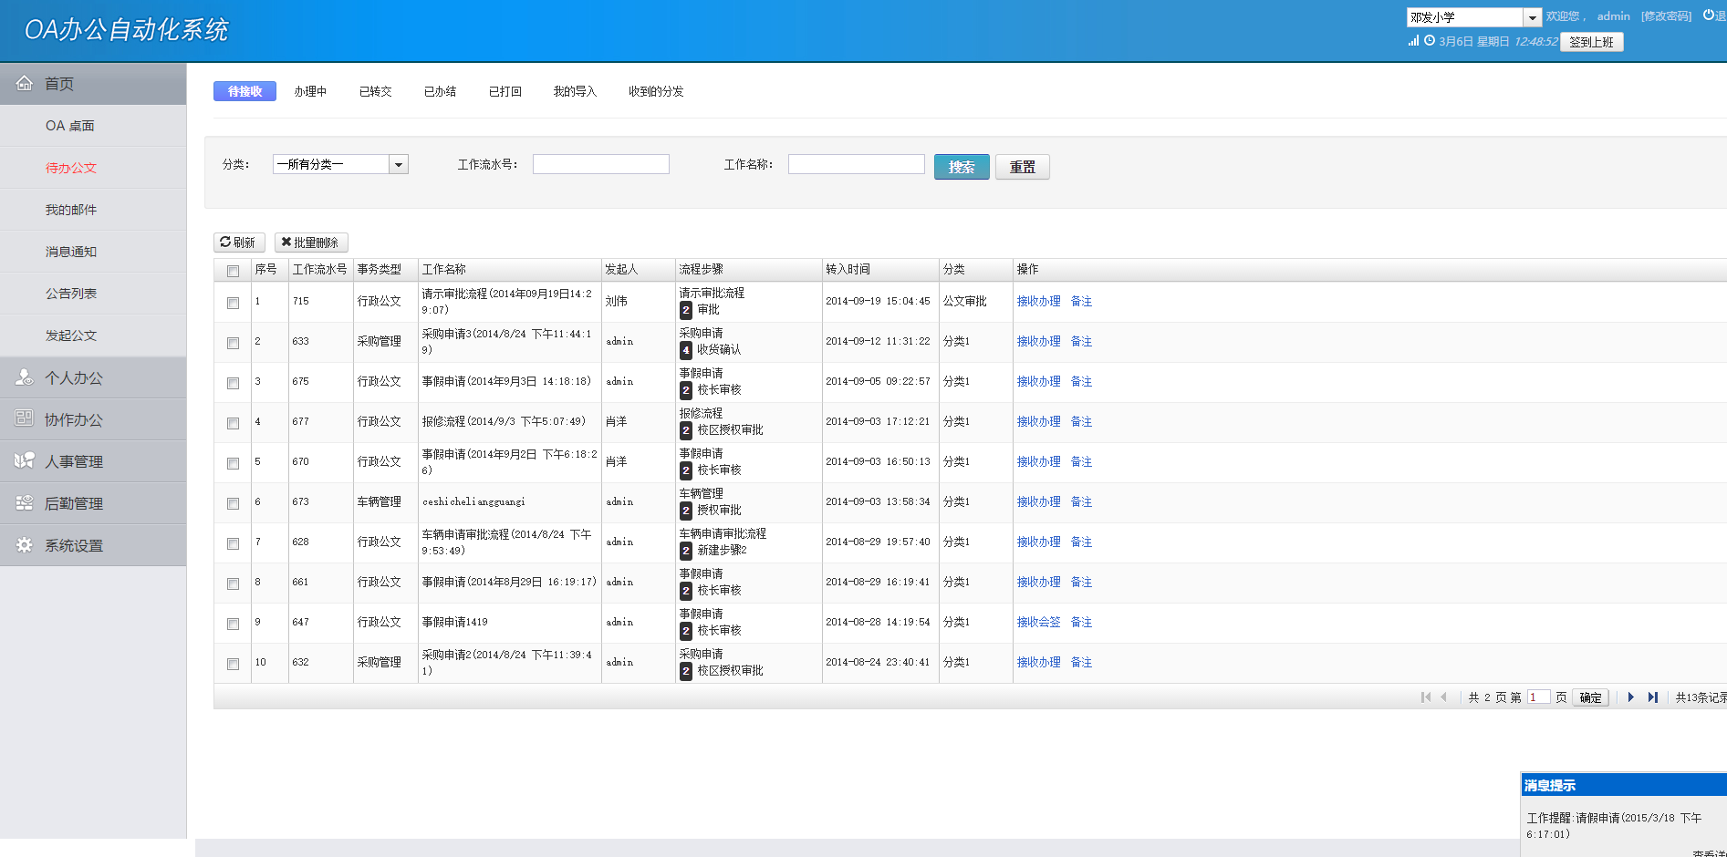The width and height of the screenshot is (1727, 857).
Task: Click the 系统设置 gear icon
Action: pyautogui.click(x=25, y=544)
